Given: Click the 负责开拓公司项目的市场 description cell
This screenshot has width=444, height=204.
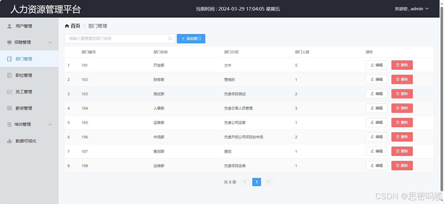Looking at the screenshot, I should (244, 137).
